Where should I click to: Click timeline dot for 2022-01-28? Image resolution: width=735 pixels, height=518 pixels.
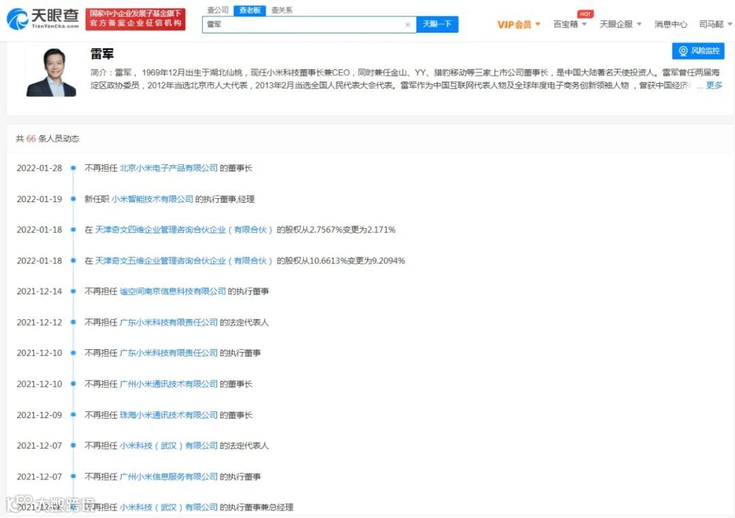point(73,168)
